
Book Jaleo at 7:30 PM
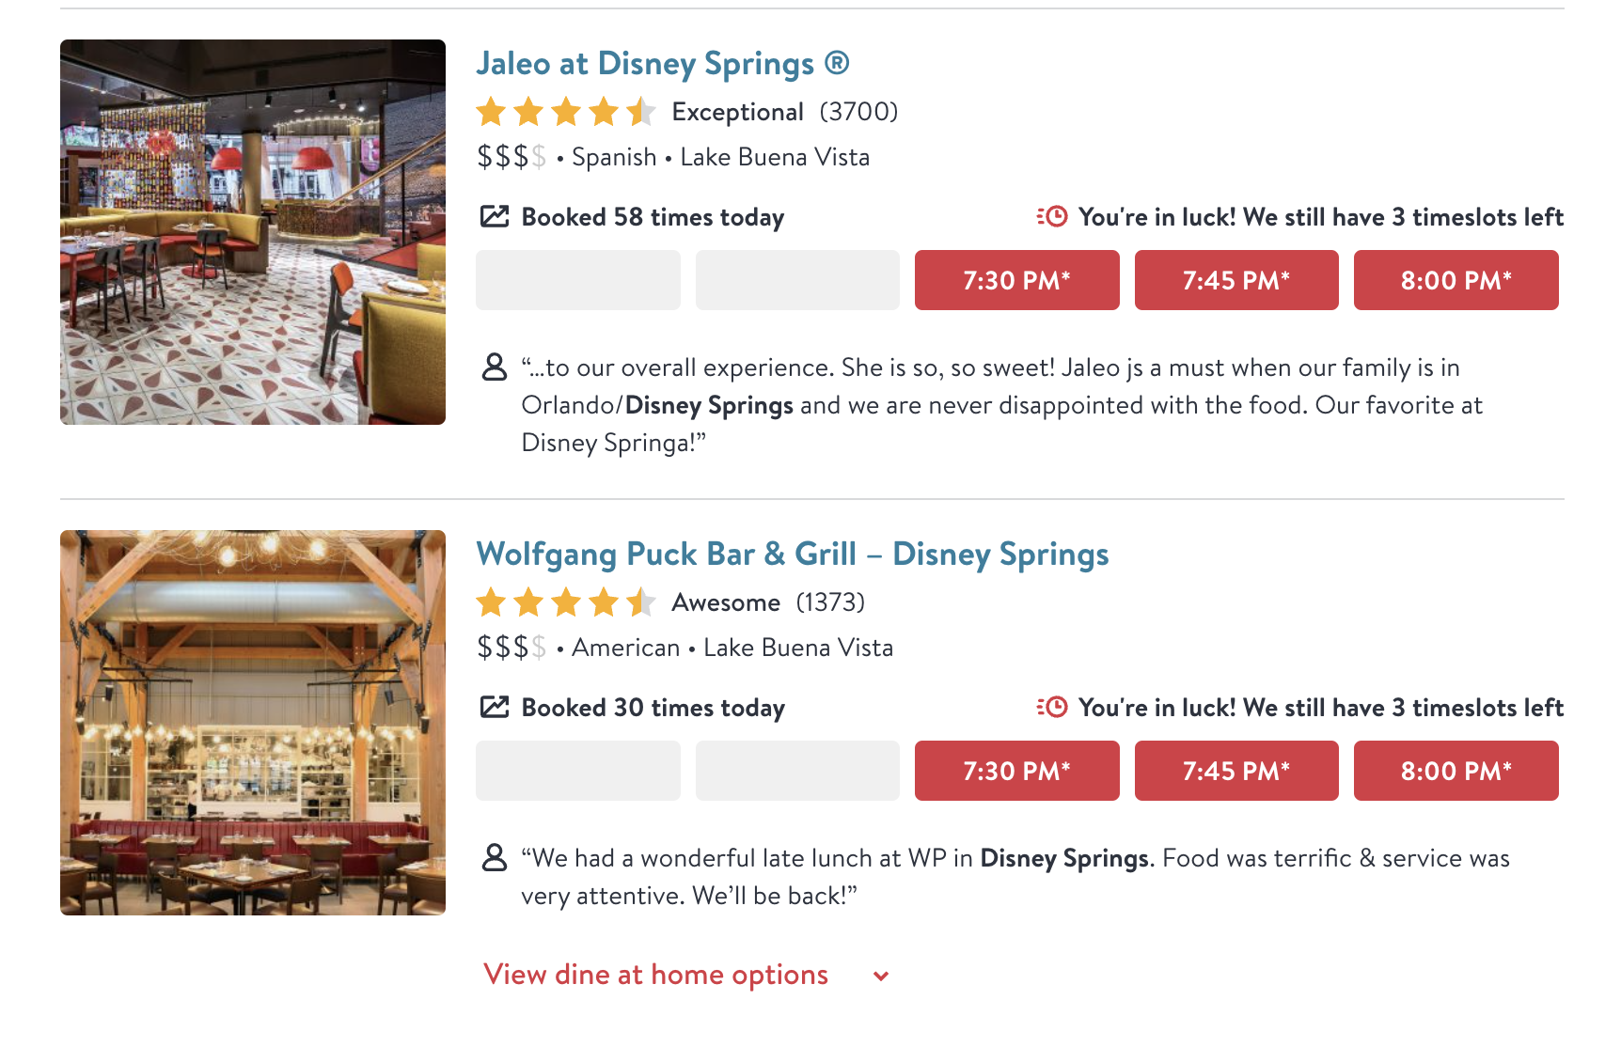click(x=1016, y=280)
